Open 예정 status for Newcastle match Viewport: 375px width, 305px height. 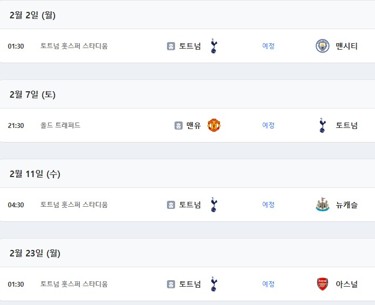coord(269,205)
